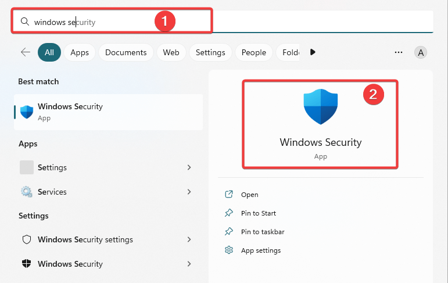
Task: Select the Documents filter tab
Action: (126, 52)
